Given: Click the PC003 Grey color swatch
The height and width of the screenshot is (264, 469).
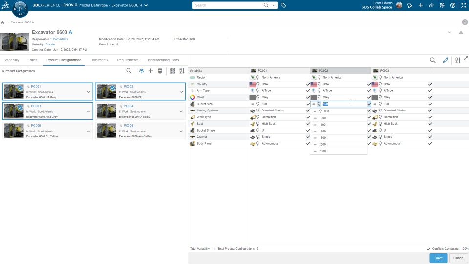Looking at the screenshot, I should click(375, 97).
